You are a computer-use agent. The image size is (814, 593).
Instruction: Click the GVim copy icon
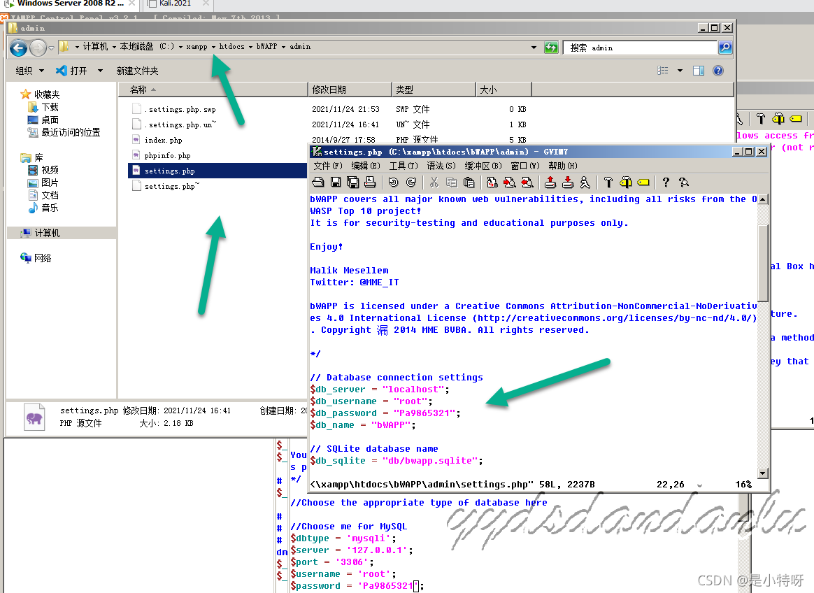point(452,183)
